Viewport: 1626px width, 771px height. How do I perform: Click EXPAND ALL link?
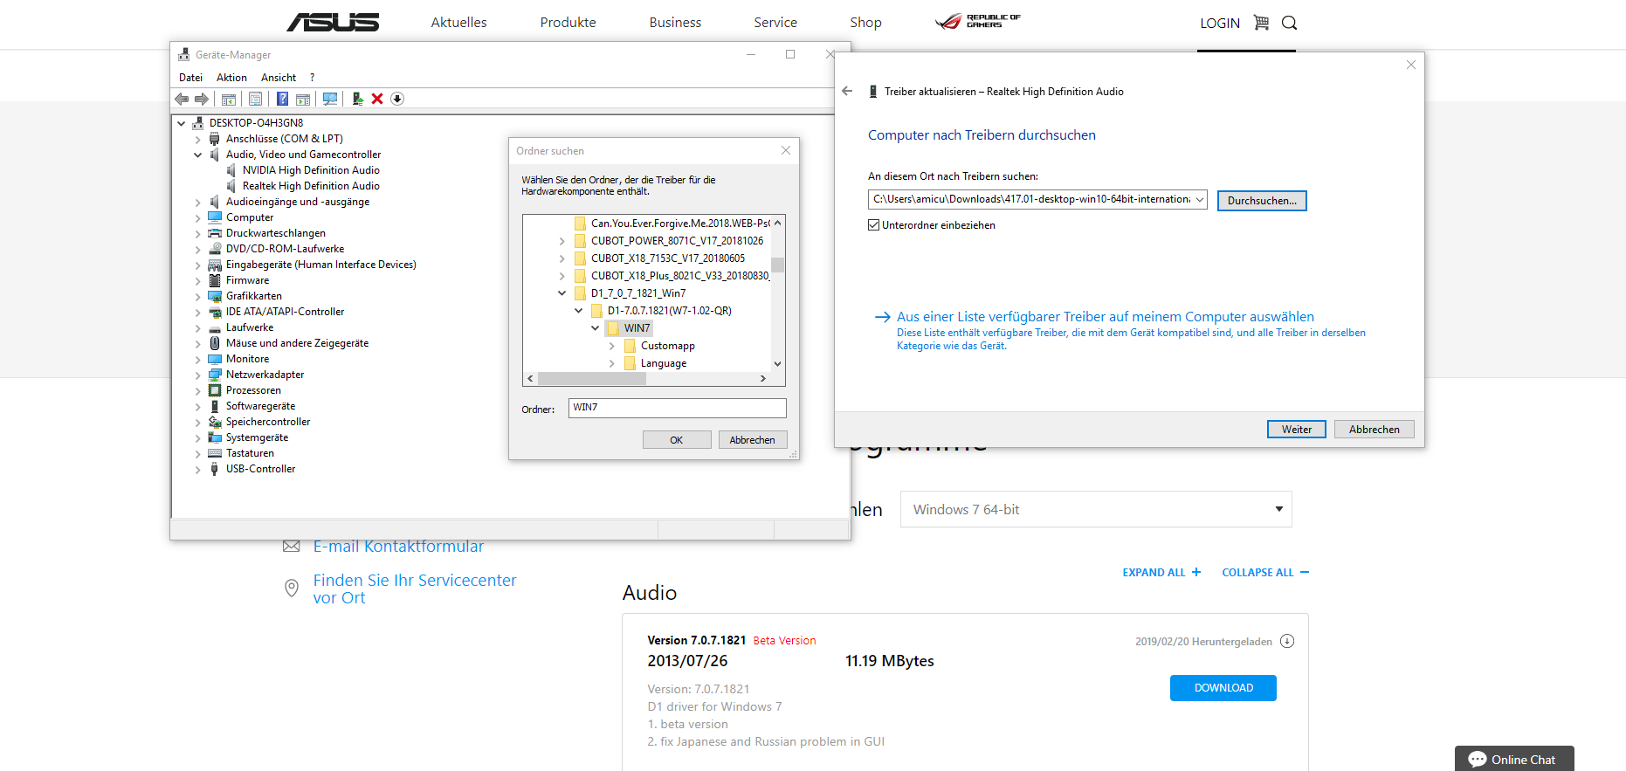(x=1161, y=573)
